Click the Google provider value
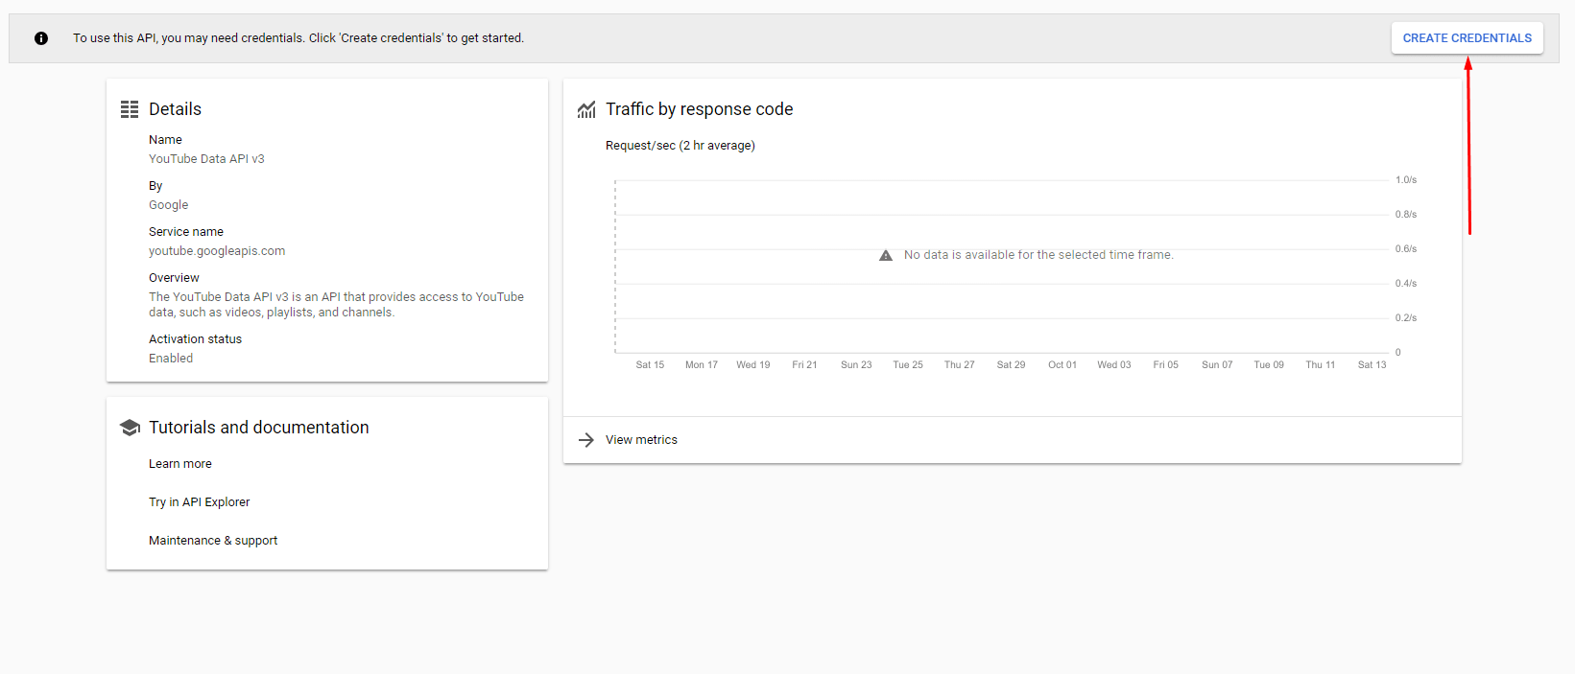The height and width of the screenshot is (674, 1575). 168,205
